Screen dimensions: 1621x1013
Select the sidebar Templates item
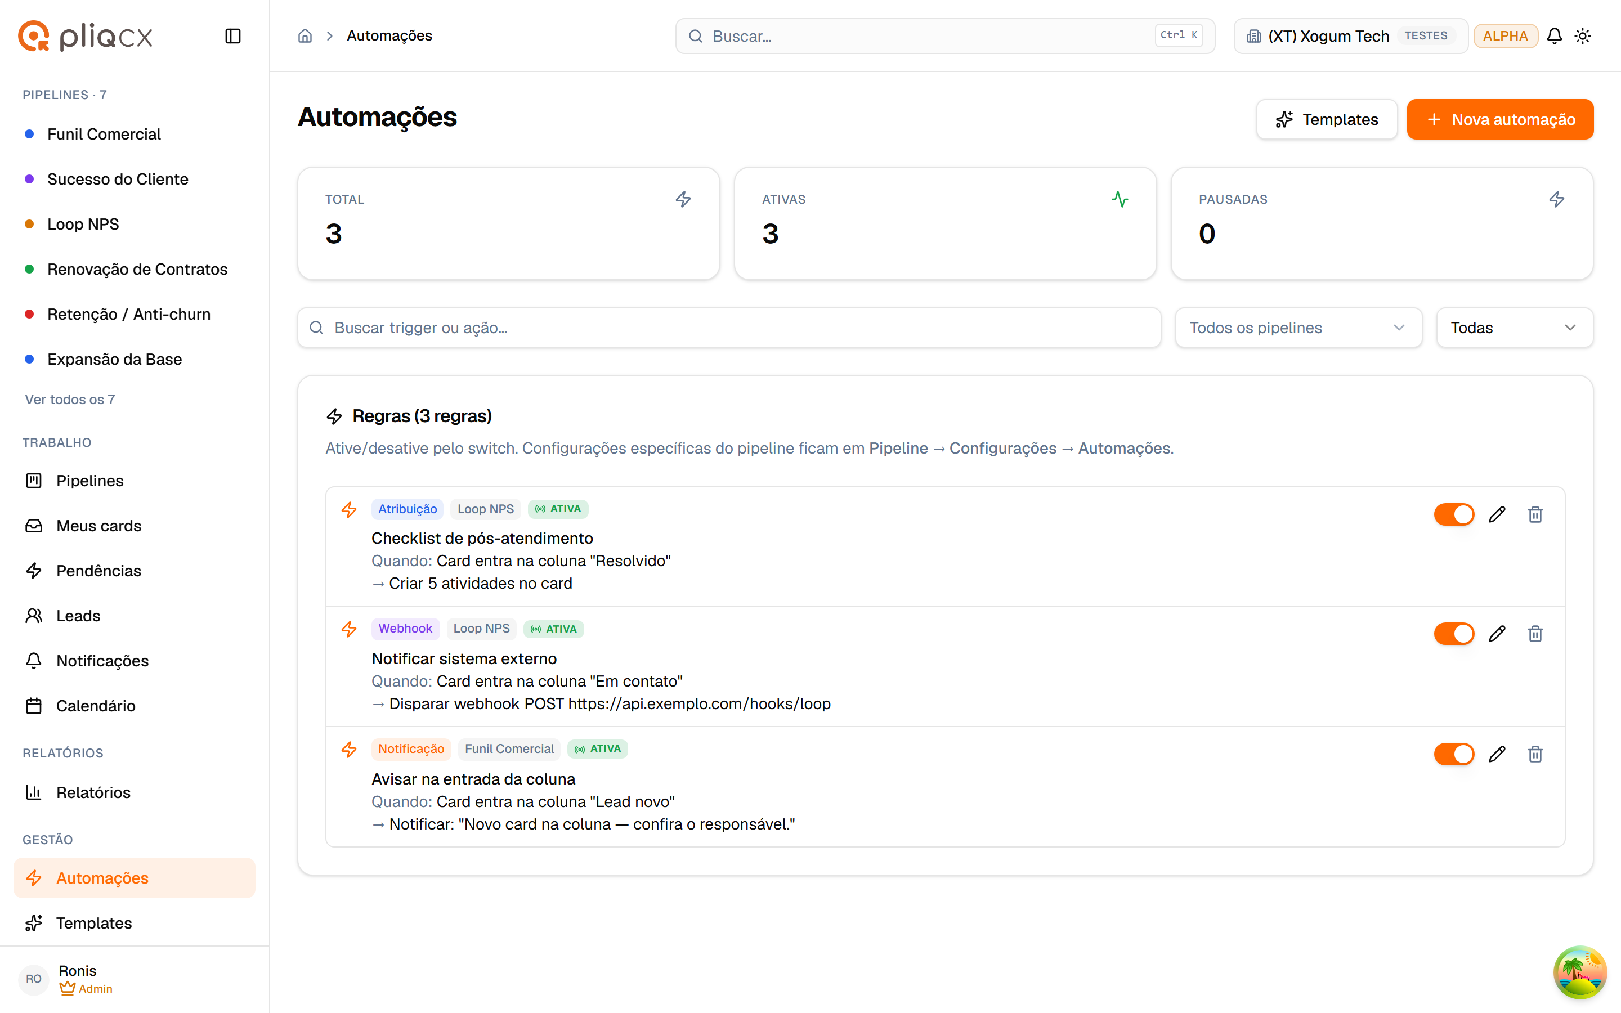(x=134, y=922)
